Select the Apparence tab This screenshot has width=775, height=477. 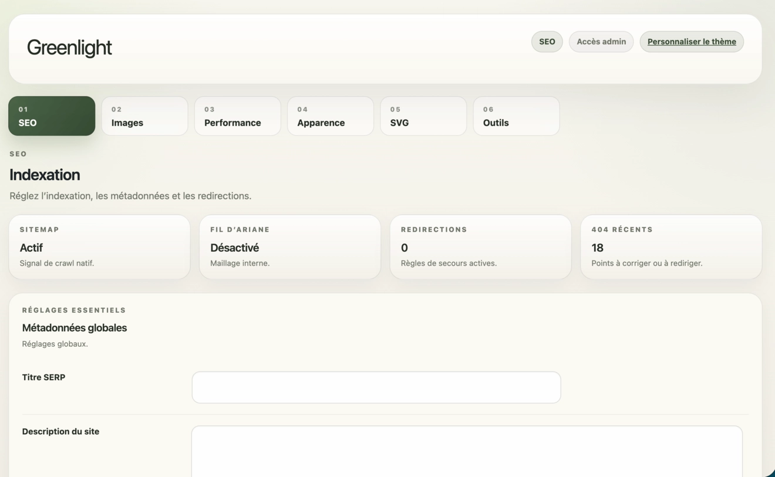[330, 116]
